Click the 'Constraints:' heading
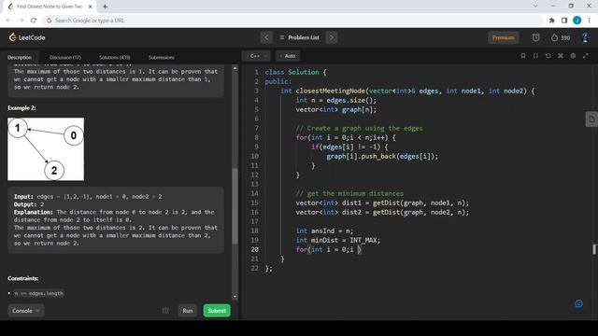 click(22, 278)
